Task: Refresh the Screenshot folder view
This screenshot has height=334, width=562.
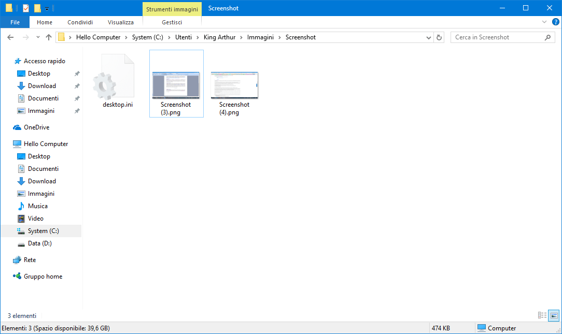Action: click(440, 37)
